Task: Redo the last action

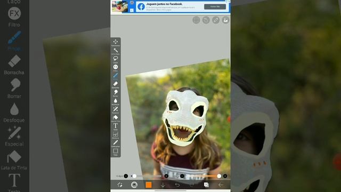Action: pos(192,185)
